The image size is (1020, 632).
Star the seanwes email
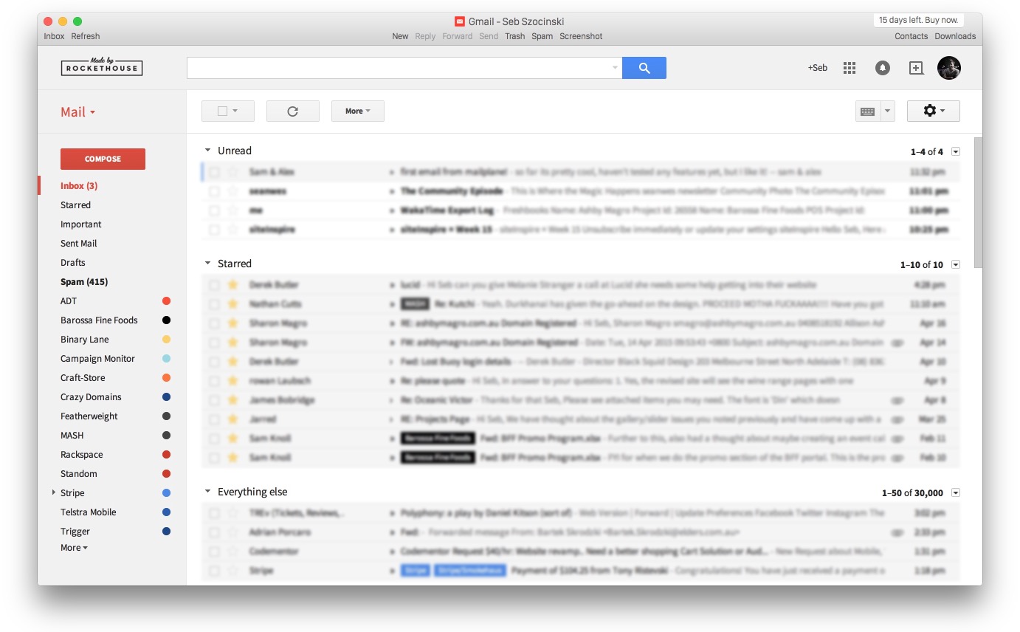pyautogui.click(x=233, y=191)
